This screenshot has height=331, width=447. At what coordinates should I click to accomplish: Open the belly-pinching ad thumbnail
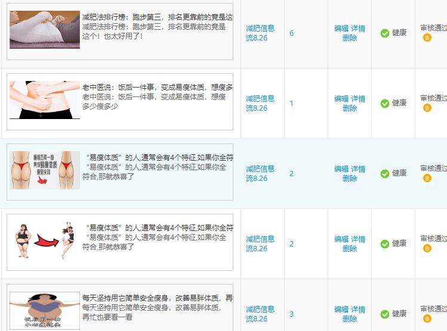point(45,100)
